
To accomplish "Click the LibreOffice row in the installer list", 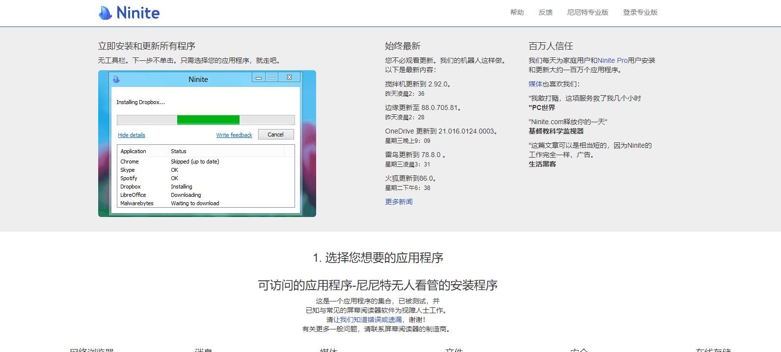I will [x=206, y=195].
